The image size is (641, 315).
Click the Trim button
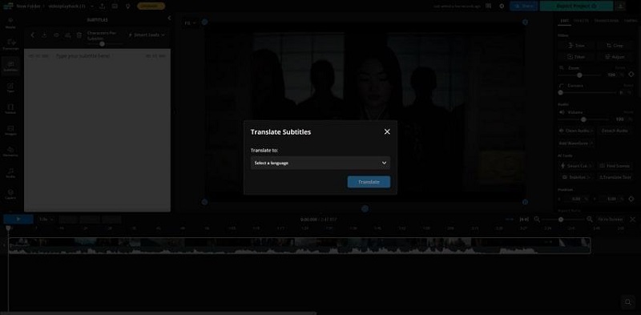tap(576, 46)
